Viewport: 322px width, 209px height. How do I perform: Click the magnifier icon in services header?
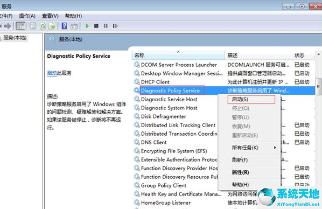tap(52, 39)
